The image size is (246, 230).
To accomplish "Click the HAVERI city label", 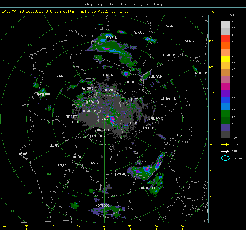I will tap(95, 163).
